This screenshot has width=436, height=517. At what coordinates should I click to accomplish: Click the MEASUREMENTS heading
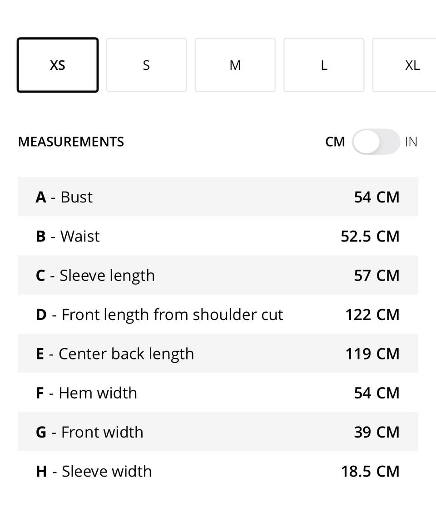point(71,142)
